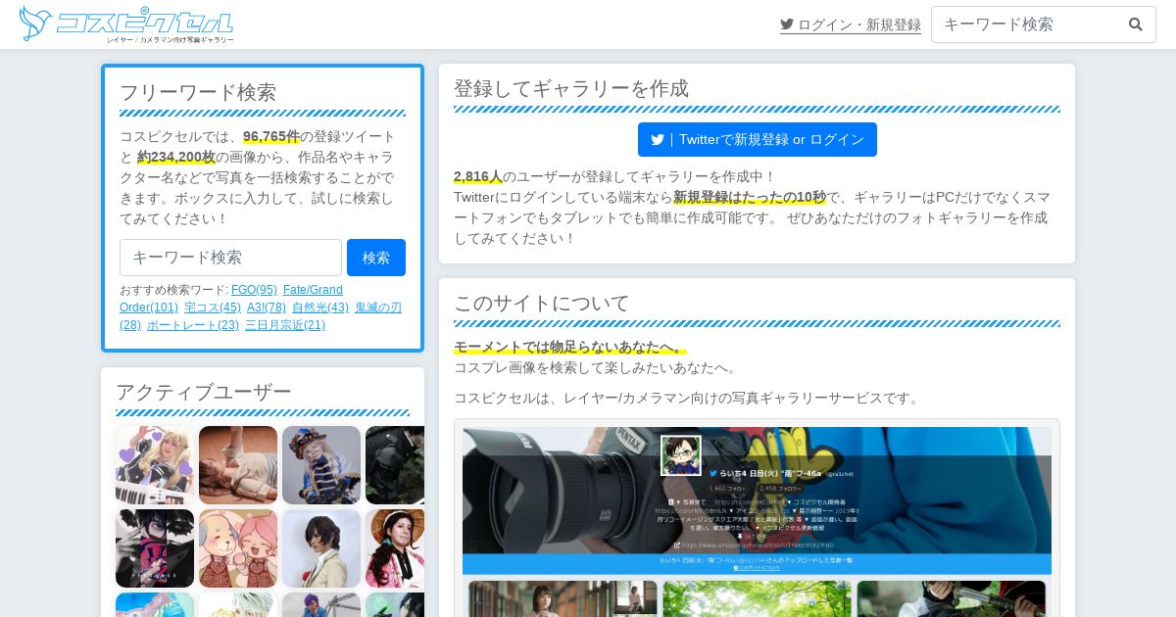Click the 96,765件 highlighted text
Viewport: 1176px width, 617px height.
[271, 136]
